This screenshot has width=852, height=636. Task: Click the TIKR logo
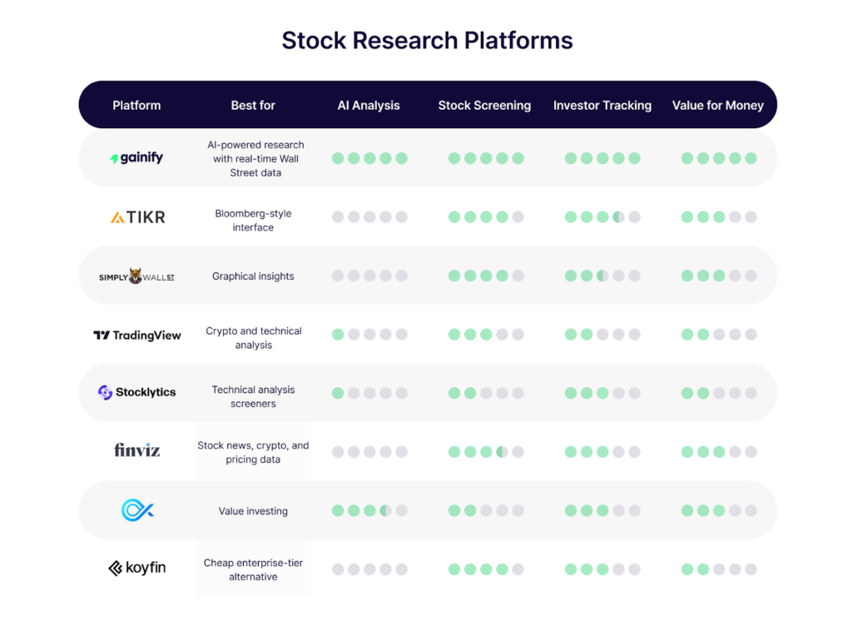tap(137, 217)
